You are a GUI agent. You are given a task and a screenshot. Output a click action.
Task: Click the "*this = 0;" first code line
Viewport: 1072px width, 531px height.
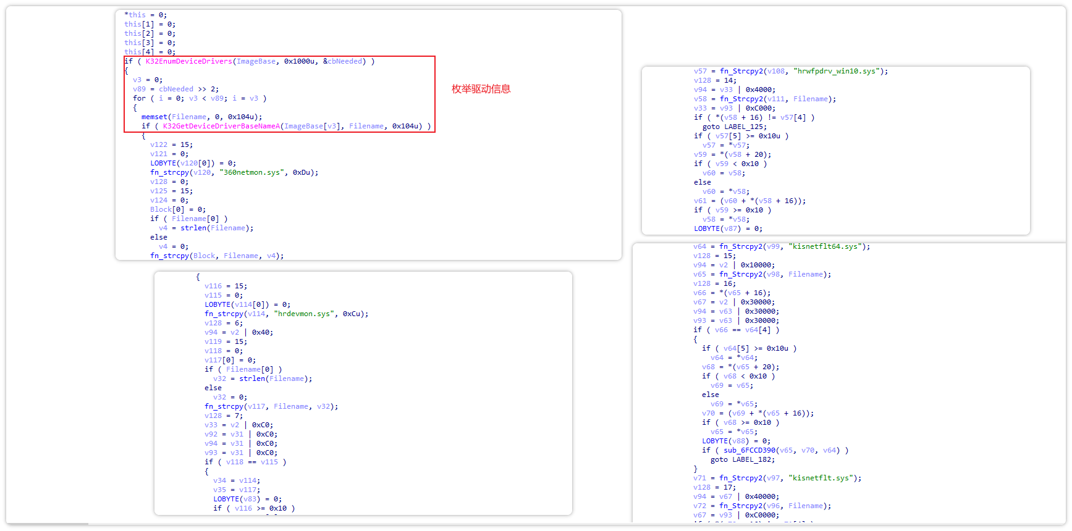pyautogui.click(x=145, y=15)
